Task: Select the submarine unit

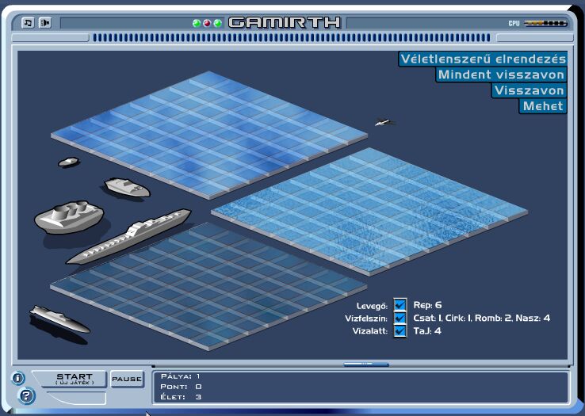Action: pos(59,319)
